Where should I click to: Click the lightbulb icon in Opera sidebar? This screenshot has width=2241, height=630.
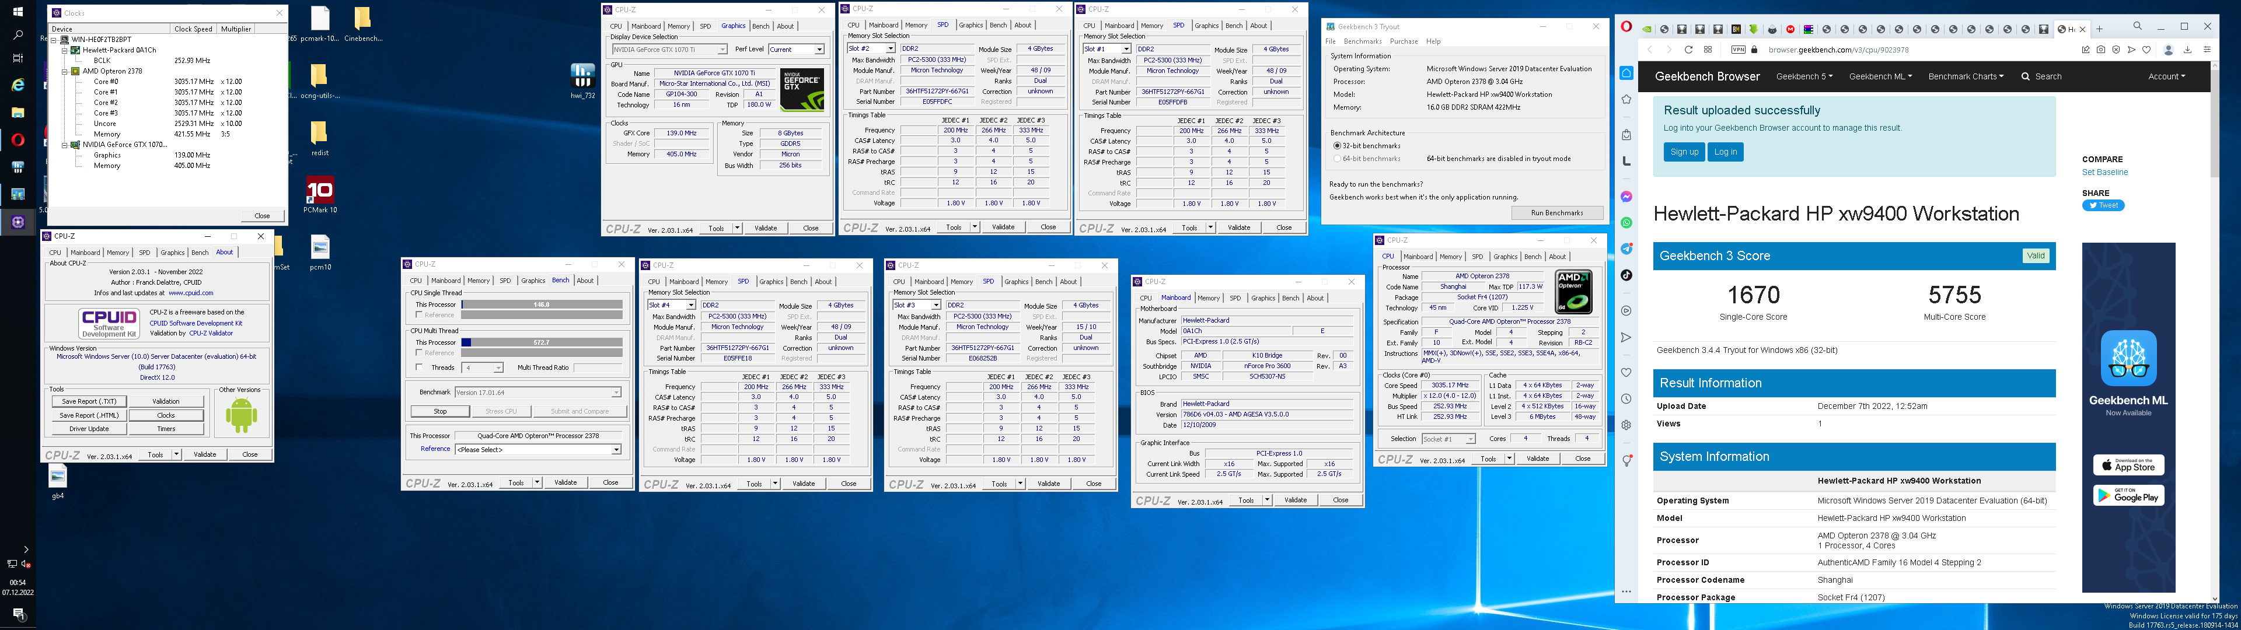pyautogui.click(x=1626, y=460)
